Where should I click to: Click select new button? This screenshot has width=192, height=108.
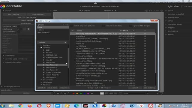click(64, 88)
